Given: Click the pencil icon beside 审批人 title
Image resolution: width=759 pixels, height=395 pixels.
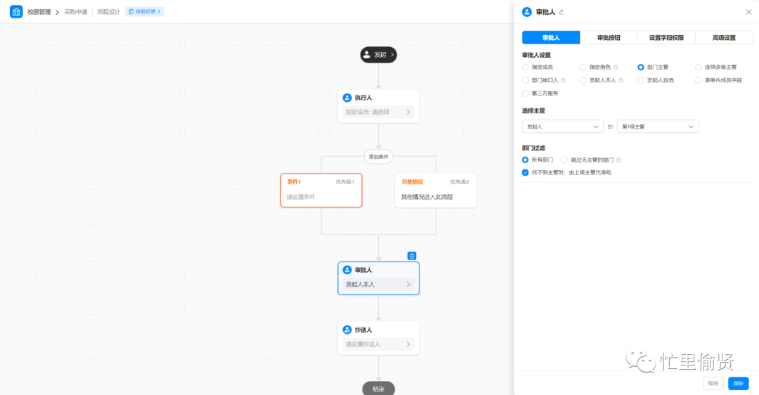Looking at the screenshot, I should (x=561, y=12).
